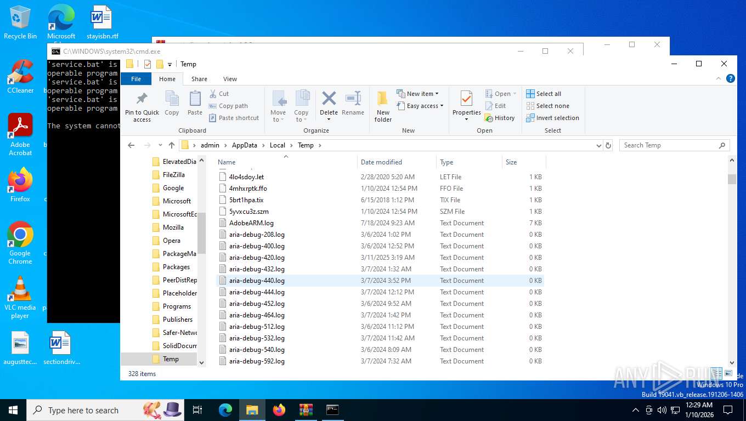Viewport: 746px width, 421px height.
Task: Open the New item dropdown
Action: pos(418,94)
